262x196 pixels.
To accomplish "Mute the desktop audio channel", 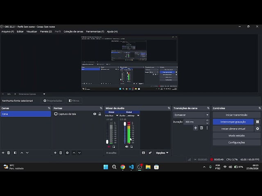I will pyautogui.click(x=126, y=147).
